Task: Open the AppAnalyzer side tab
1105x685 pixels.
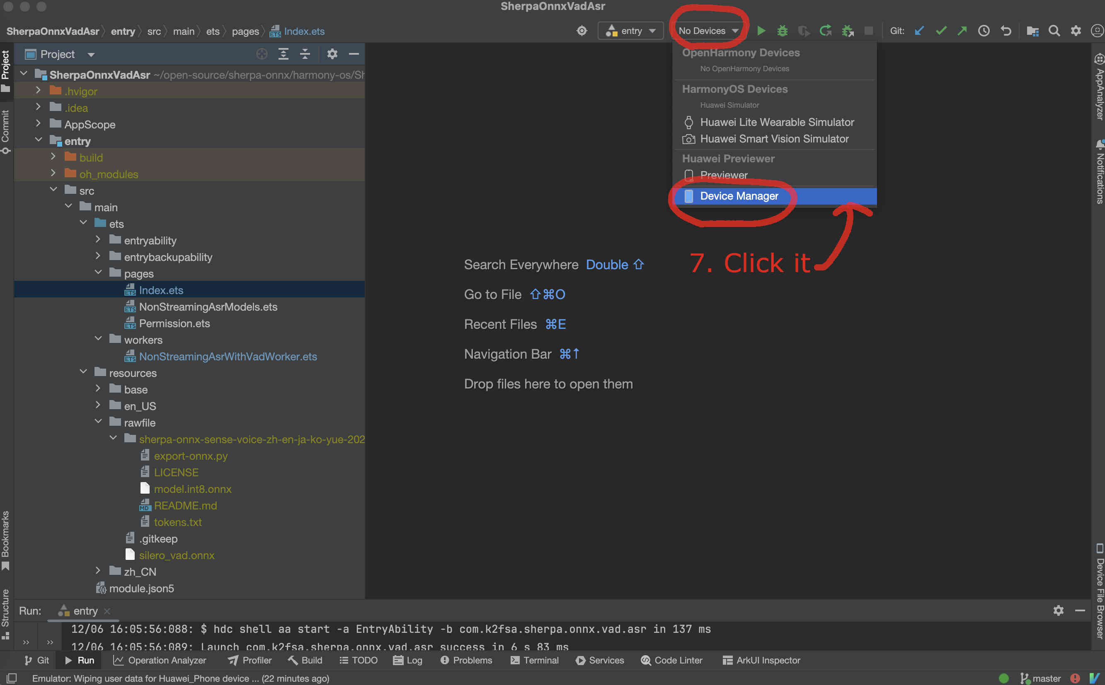Action: coord(1099,87)
